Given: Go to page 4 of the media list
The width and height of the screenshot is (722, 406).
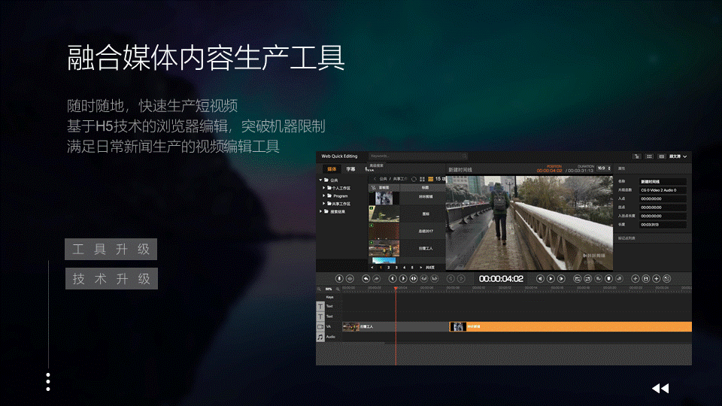Looking at the screenshot, I should [x=405, y=268].
